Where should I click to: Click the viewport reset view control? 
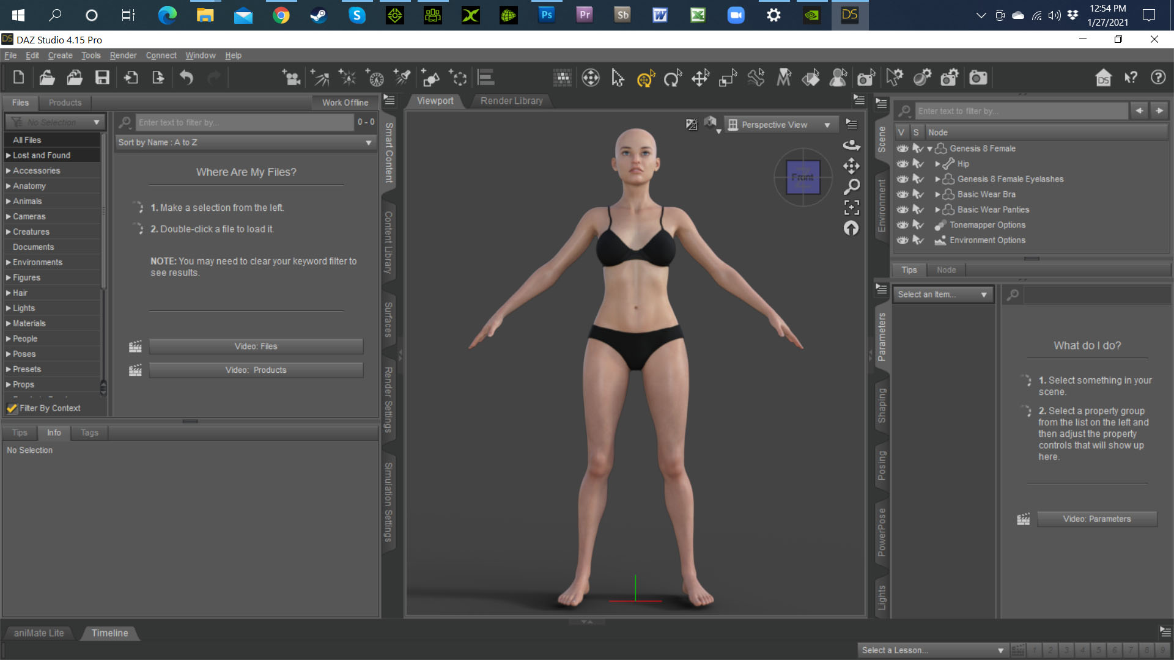[851, 228]
